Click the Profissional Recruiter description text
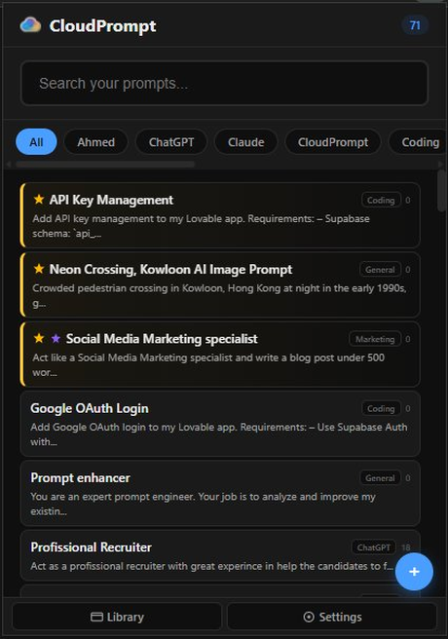Viewport: 448px width, 639px height. tap(211, 566)
